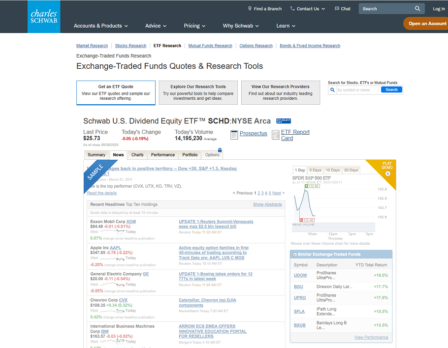The image size is (448, 348).
Task: Click the ETF Report Card link
Action: pyautogui.click(x=295, y=135)
